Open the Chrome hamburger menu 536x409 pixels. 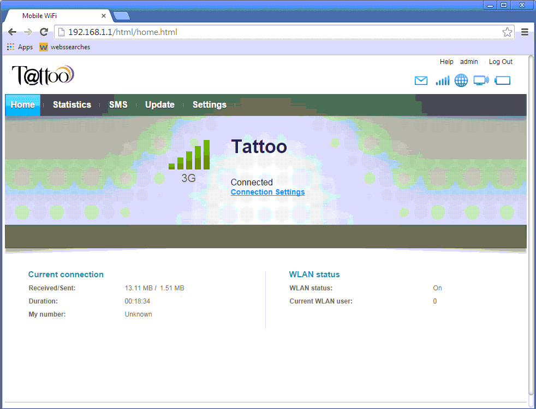(x=525, y=32)
